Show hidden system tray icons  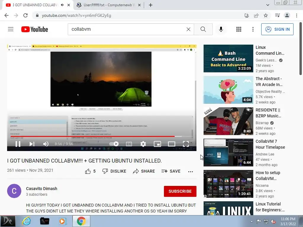click(x=252, y=221)
